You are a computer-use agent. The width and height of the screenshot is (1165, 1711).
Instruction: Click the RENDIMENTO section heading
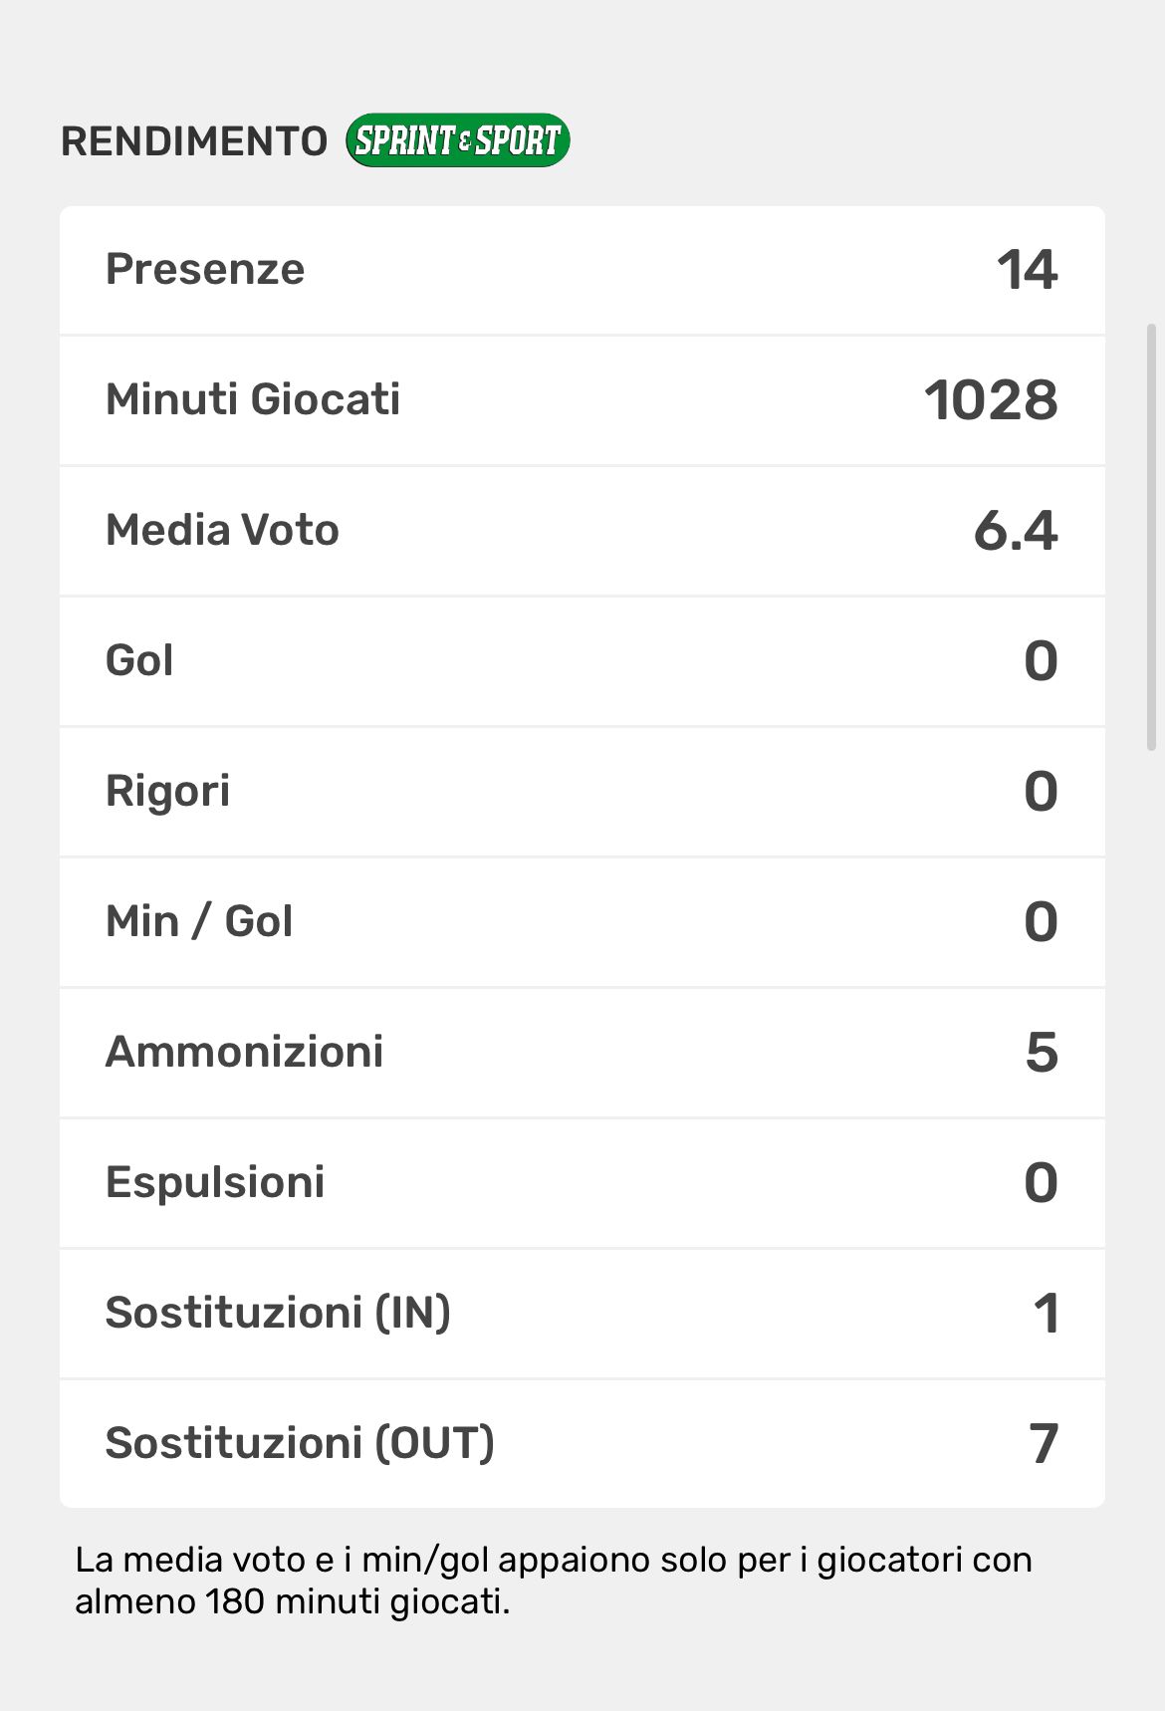click(x=194, y=141)
